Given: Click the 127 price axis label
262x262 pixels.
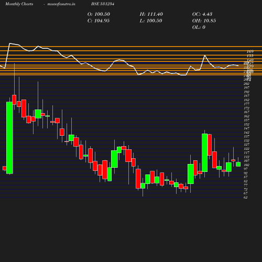Looking at the screenshot, I should 246,145.
